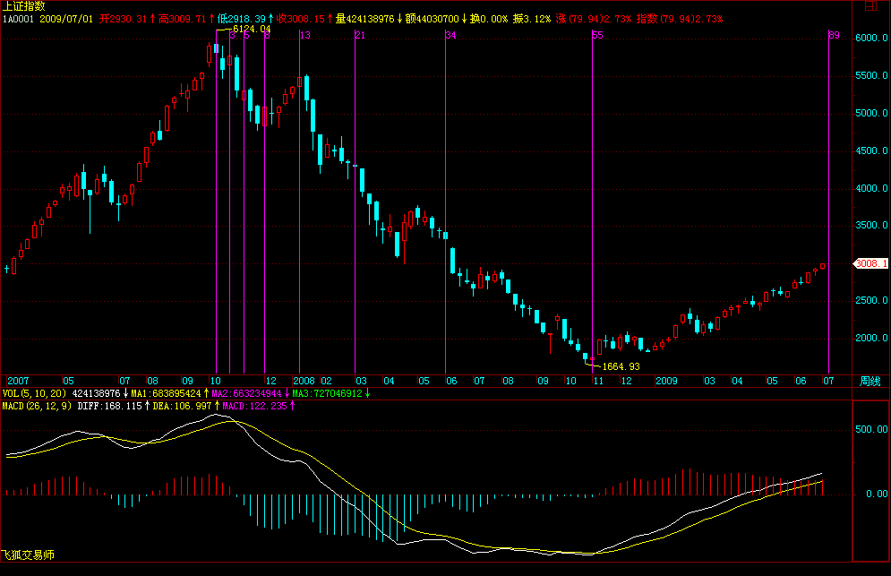
Task: Click the high price 高3009.71
Action: click(182, 19)
